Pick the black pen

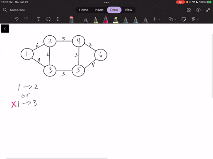[x=86, y=20]
